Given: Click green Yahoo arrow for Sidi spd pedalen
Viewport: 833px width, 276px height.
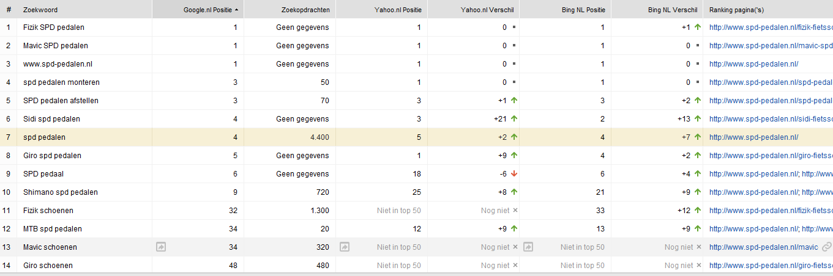Looking at the screenshot, I should click(x=514, y=119).
